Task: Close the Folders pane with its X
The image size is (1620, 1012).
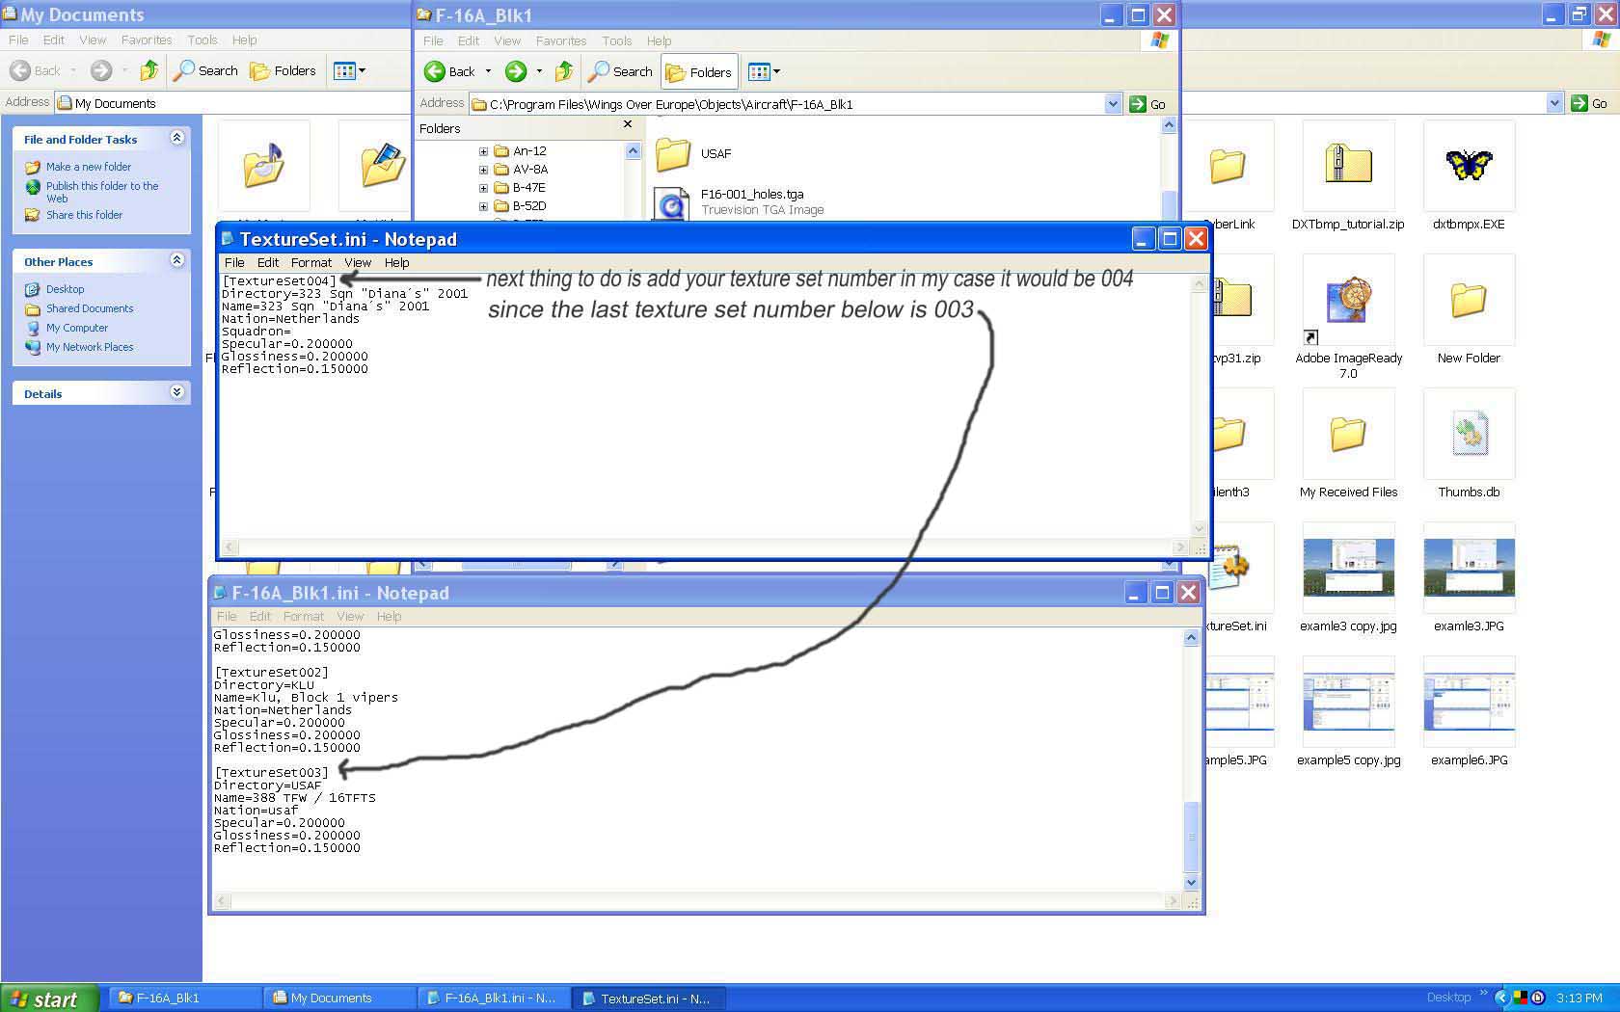Action: click(x=628, y=124)
